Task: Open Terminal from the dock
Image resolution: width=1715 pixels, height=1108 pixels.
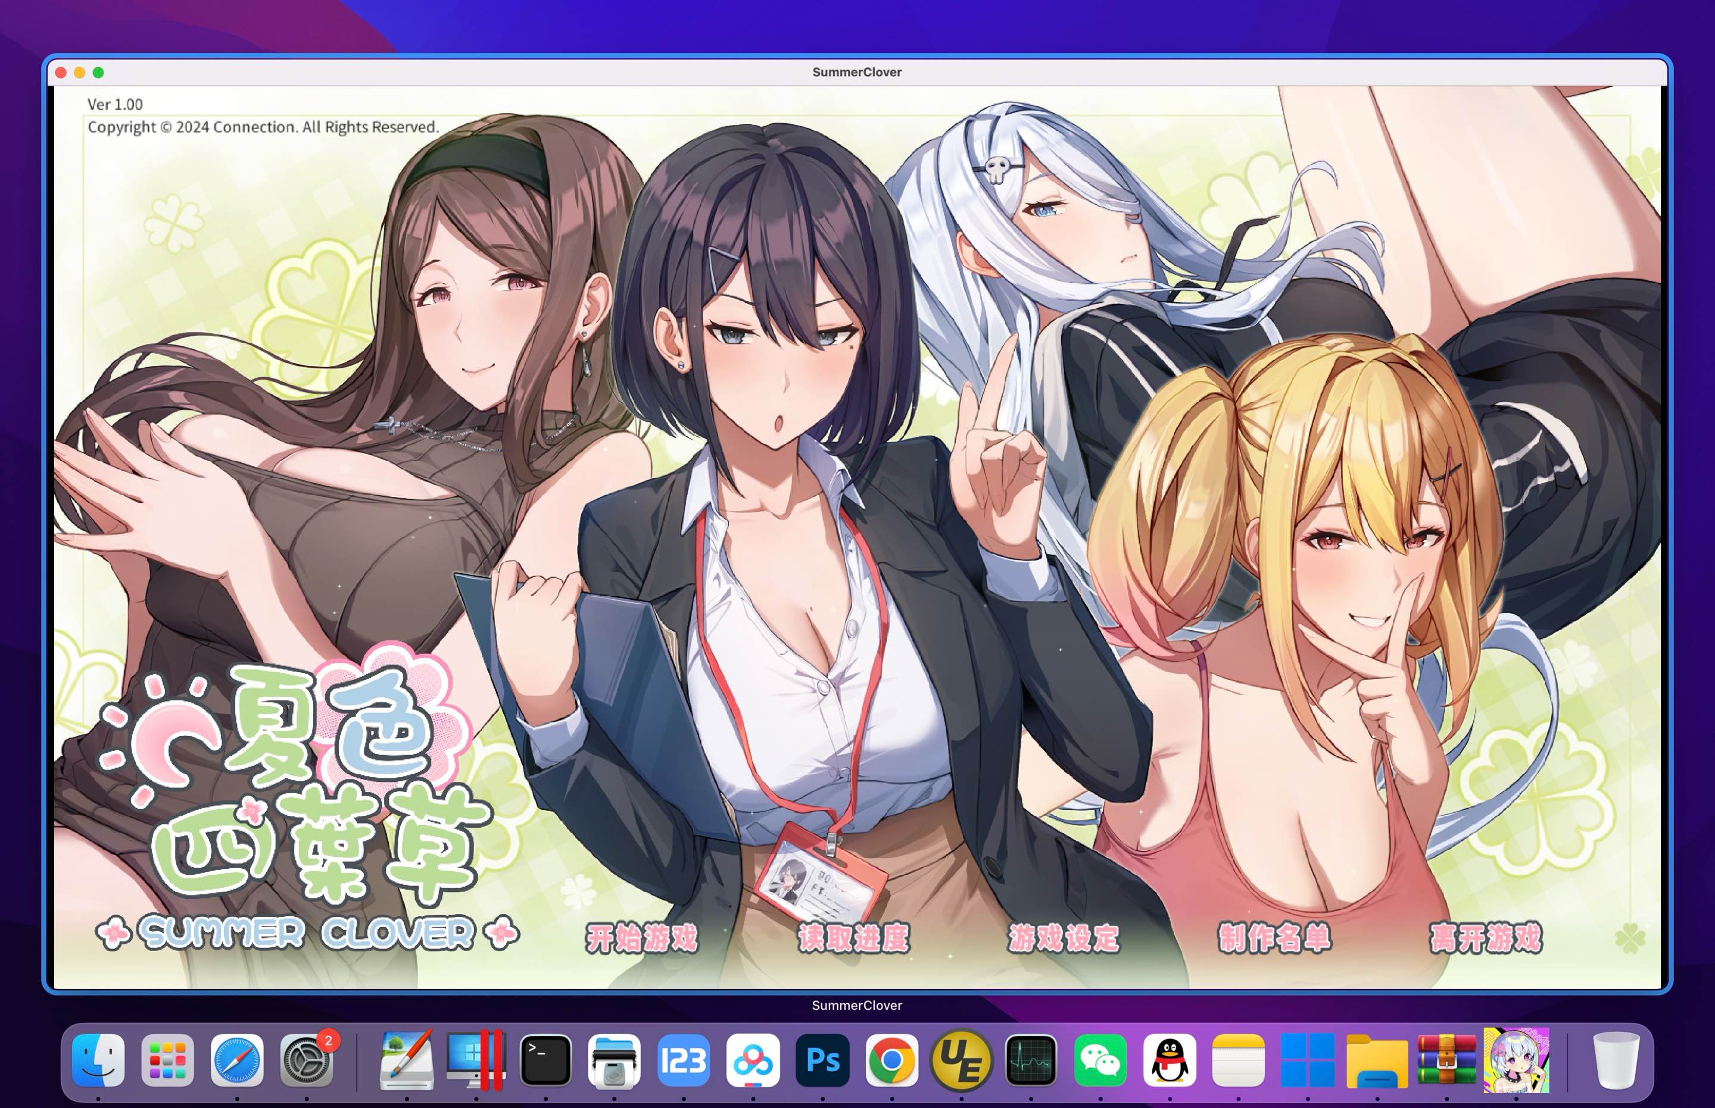Action: (545, 1060)
